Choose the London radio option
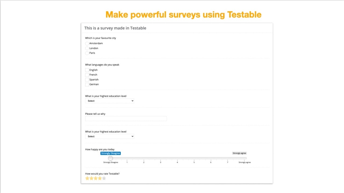The height and width of the screenshot is (193, 344). coord(87,48)
